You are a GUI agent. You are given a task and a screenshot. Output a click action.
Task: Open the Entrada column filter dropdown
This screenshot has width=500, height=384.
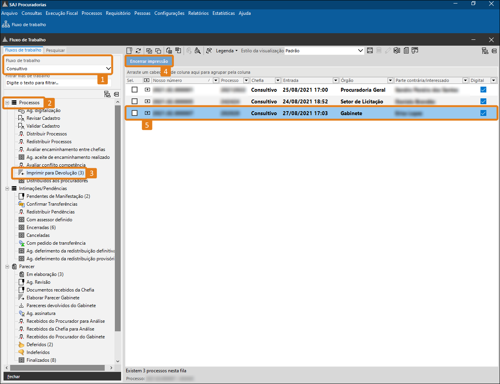336,80
